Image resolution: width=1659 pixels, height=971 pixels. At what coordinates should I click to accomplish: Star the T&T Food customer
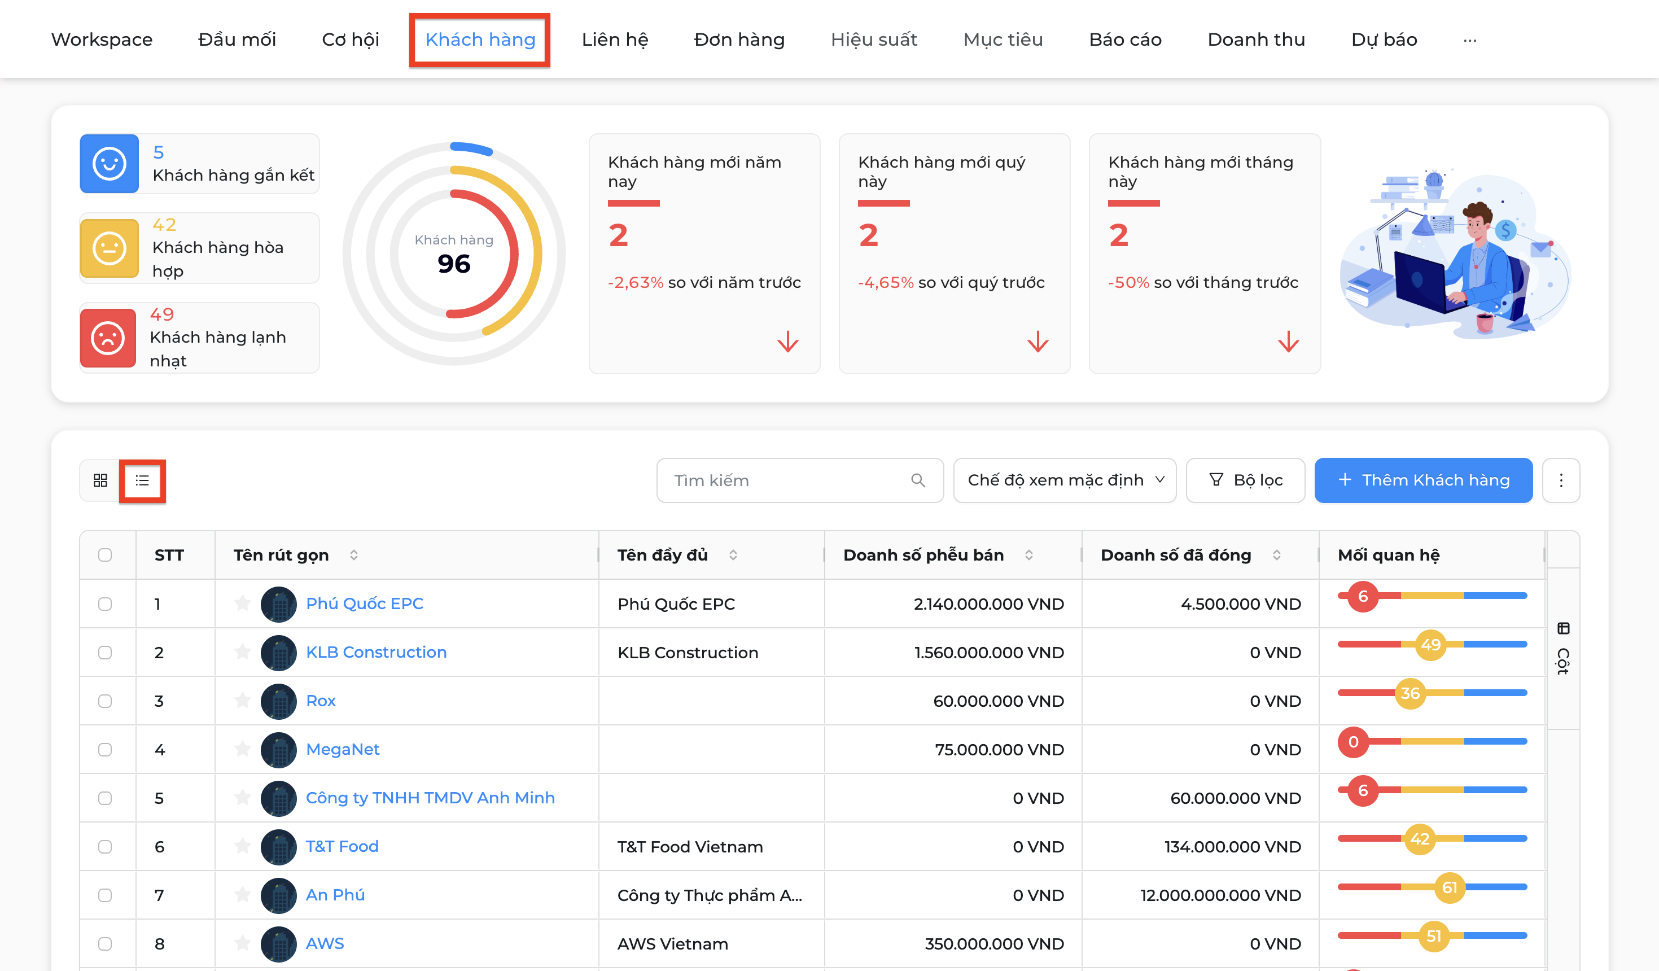(x=242, y=846)
